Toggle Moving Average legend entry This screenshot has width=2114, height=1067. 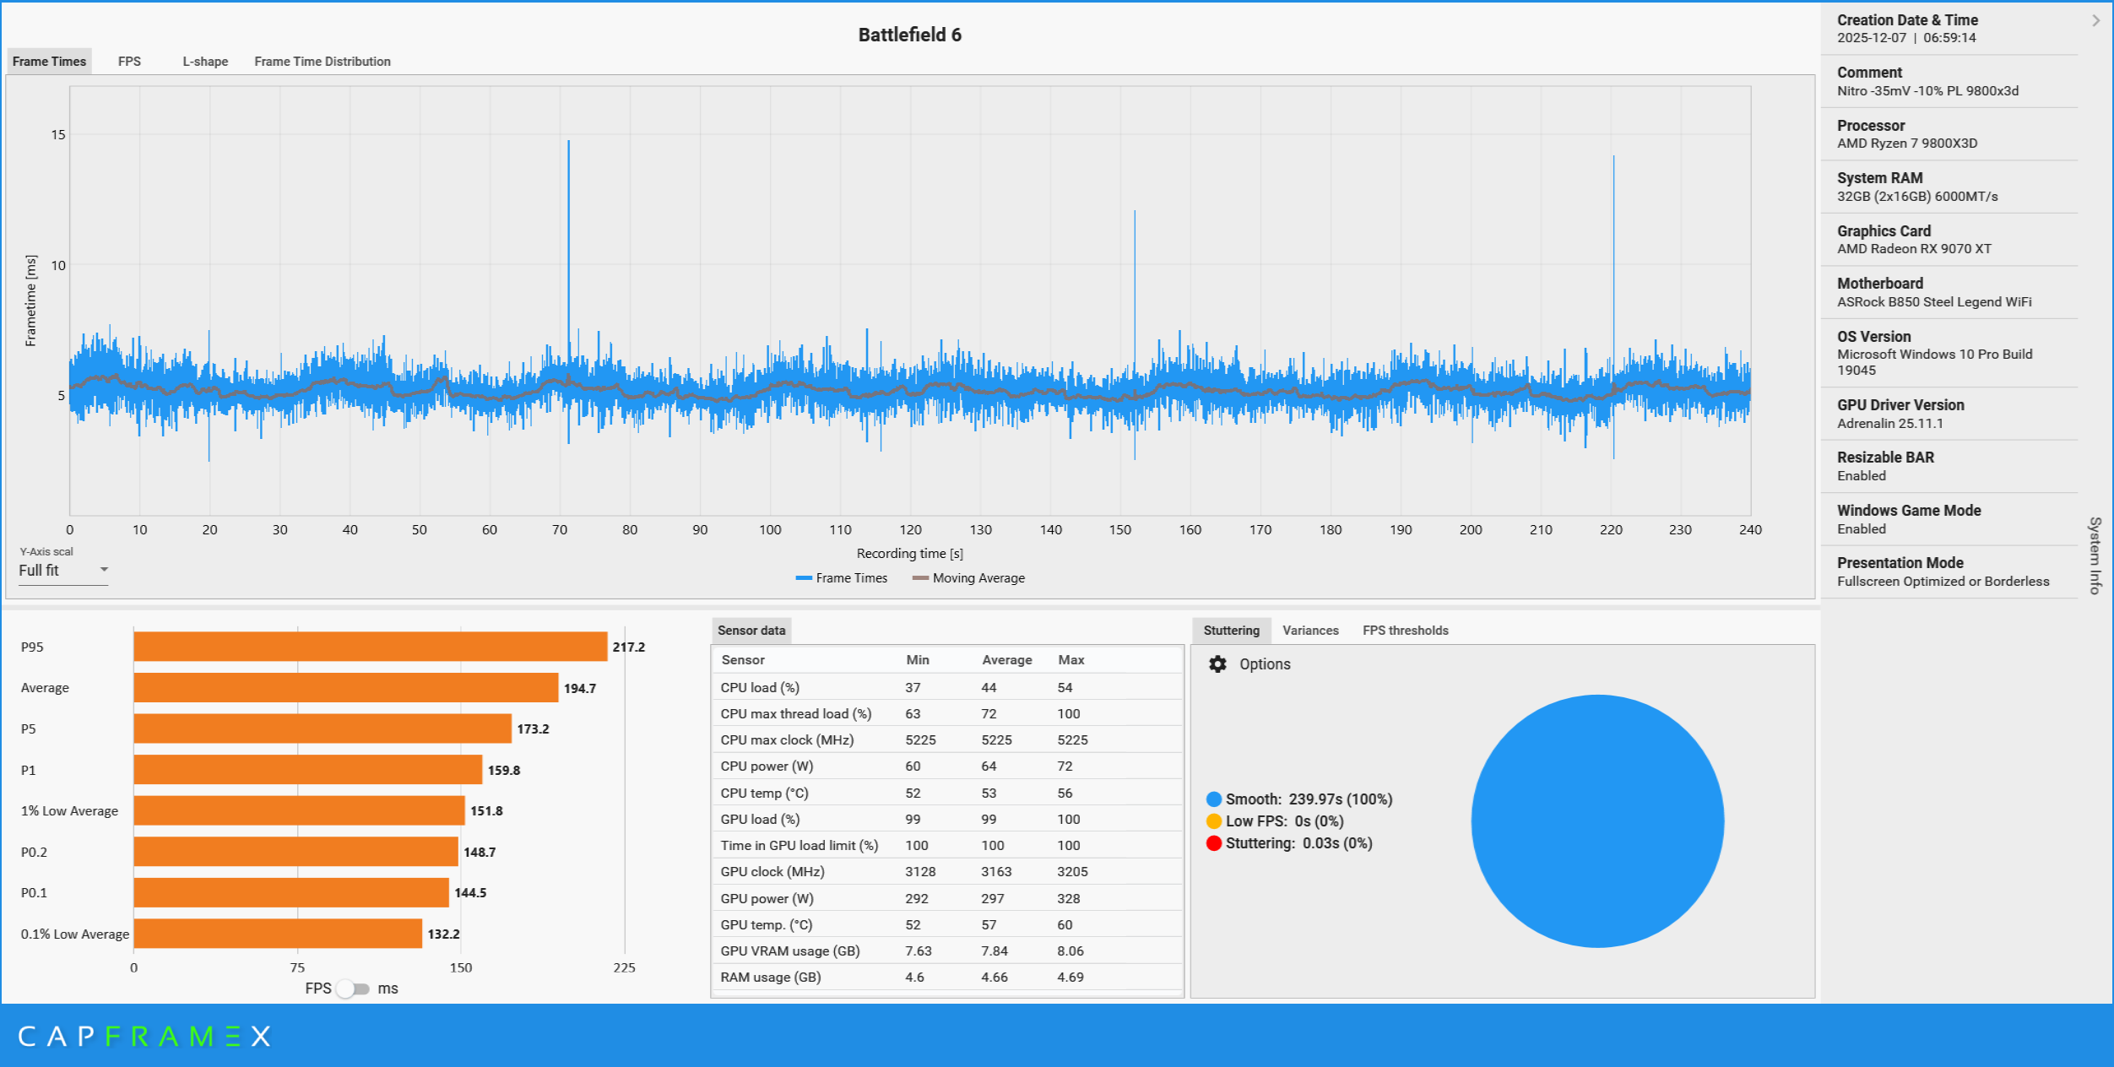tap(969, 578)
